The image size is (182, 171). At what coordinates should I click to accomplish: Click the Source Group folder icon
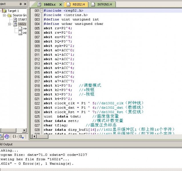coord(10,15)
